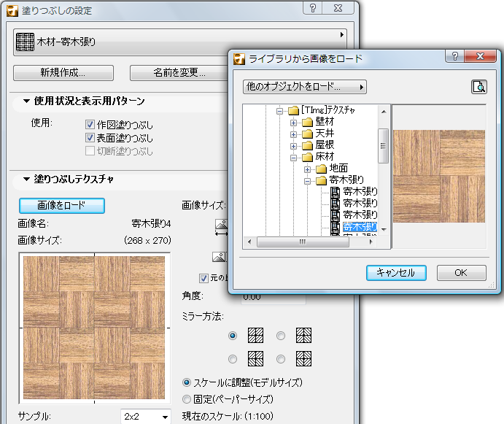Collapse the 塗りつぶしテクスチャ section
Image resolution: width=504 pixels, height=424 pixels.
[26, 180]
